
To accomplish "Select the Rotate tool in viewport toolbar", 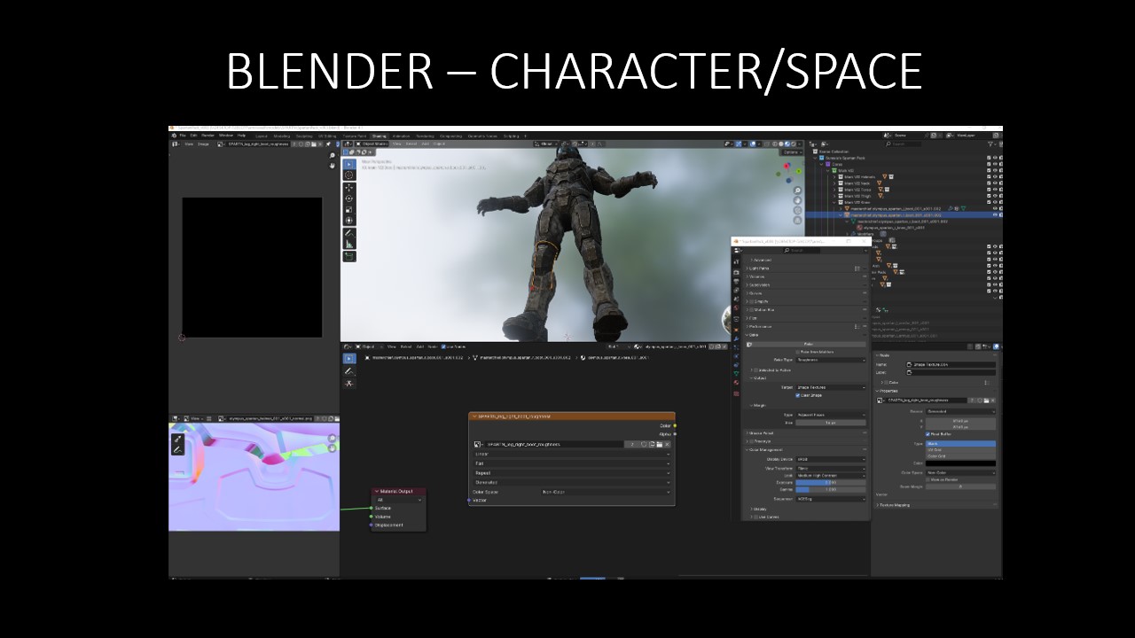I will click(349, 198).
